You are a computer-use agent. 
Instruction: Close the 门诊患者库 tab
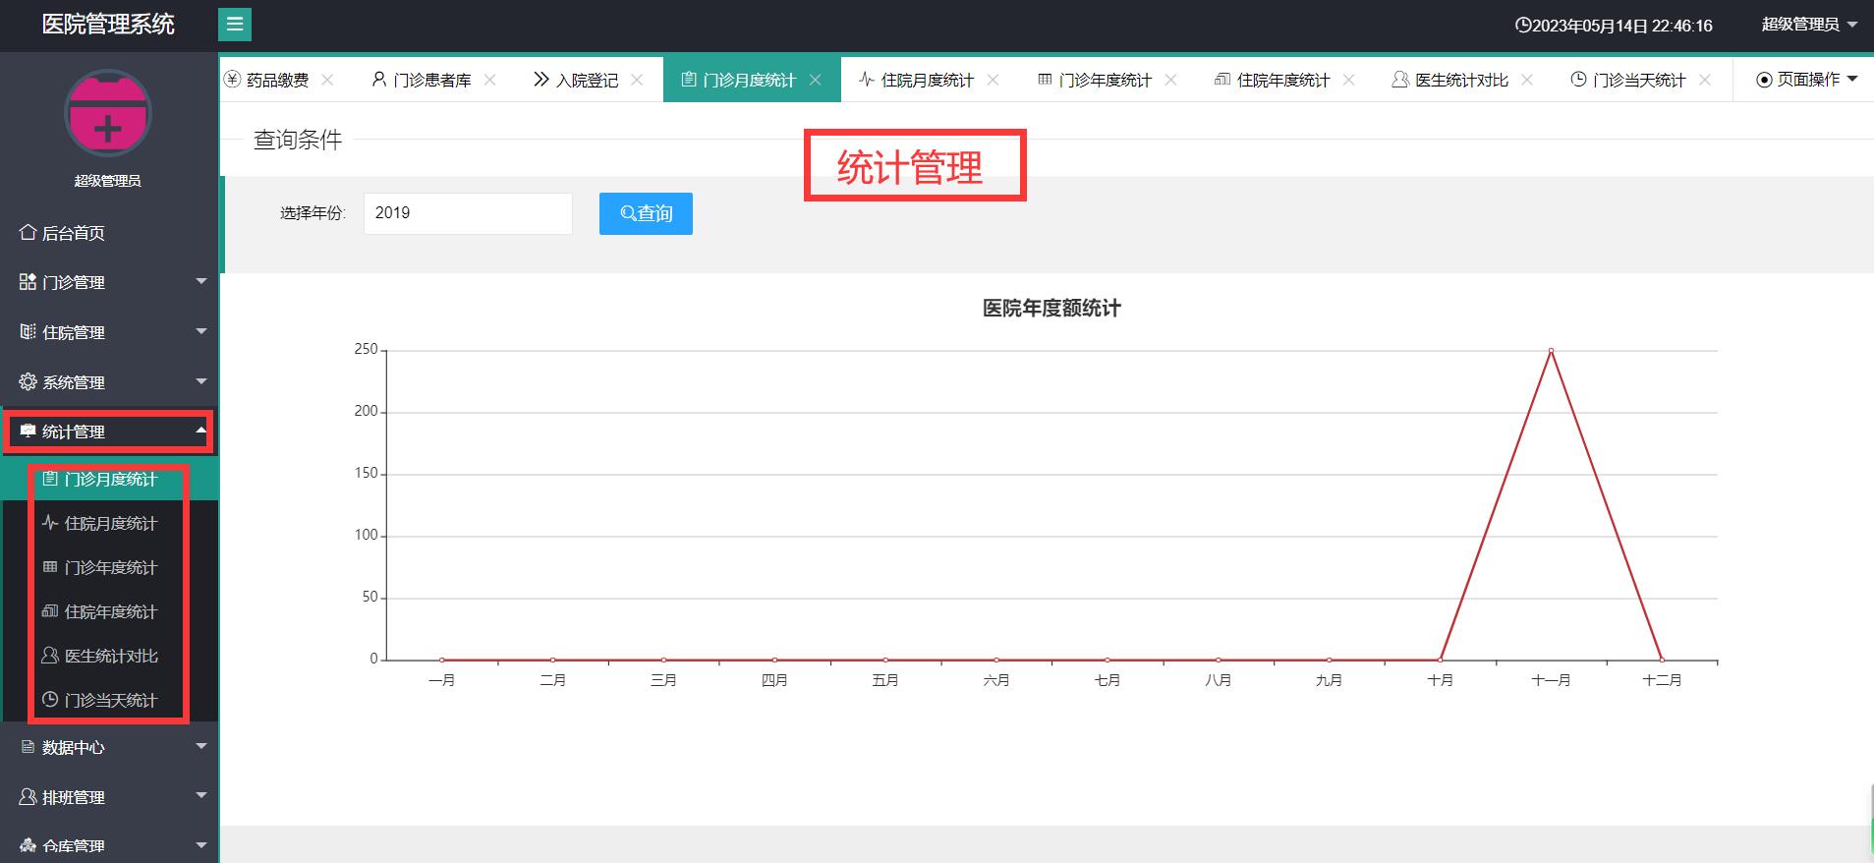[x=490, y=80]
